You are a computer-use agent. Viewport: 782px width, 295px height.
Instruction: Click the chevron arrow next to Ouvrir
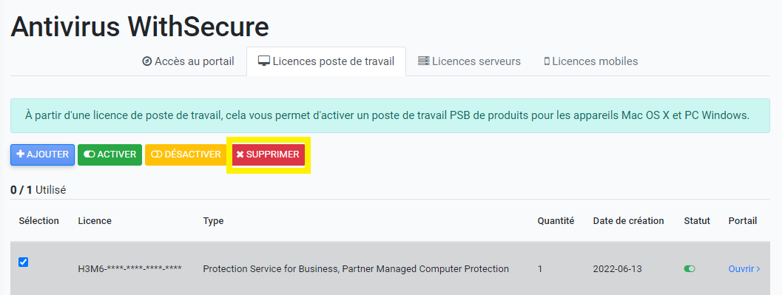point(758,269)
